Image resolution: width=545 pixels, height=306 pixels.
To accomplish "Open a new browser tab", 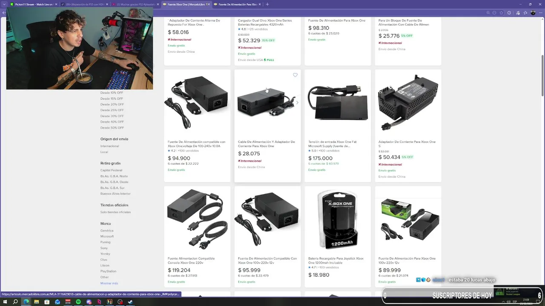I will (267, 4).
